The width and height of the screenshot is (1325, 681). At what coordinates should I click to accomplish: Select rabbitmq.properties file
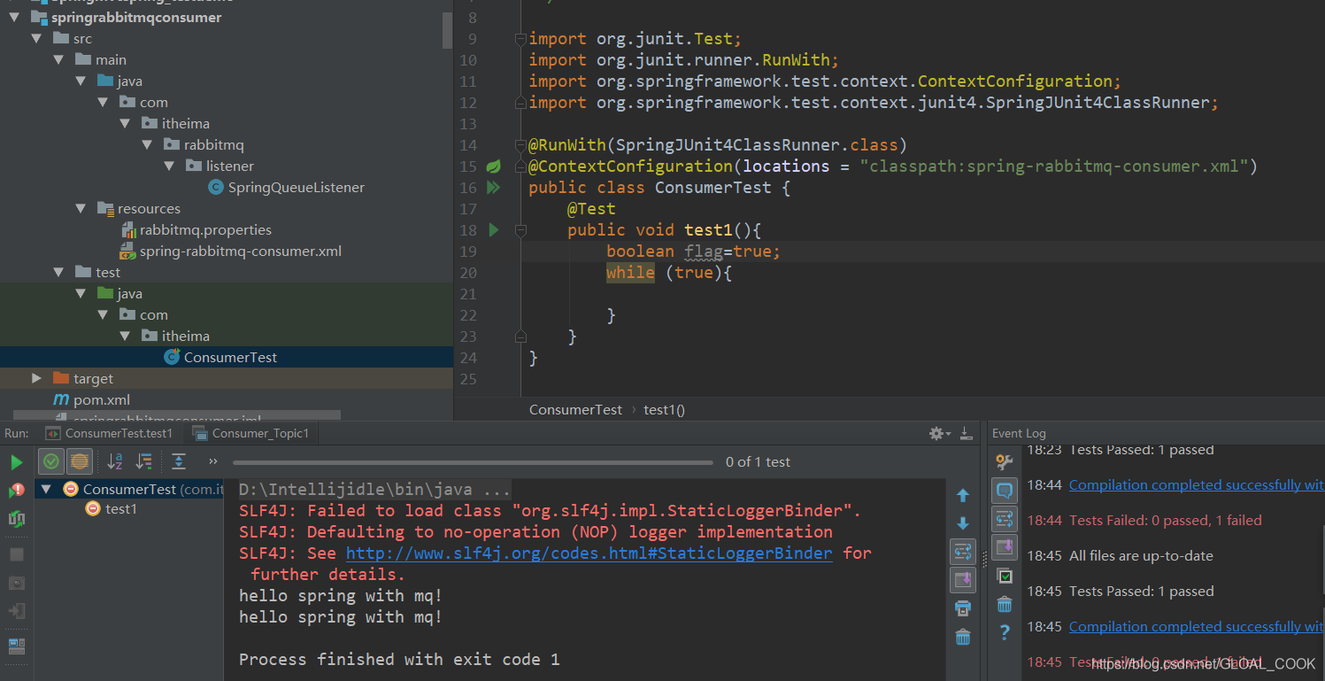point(196,230)
